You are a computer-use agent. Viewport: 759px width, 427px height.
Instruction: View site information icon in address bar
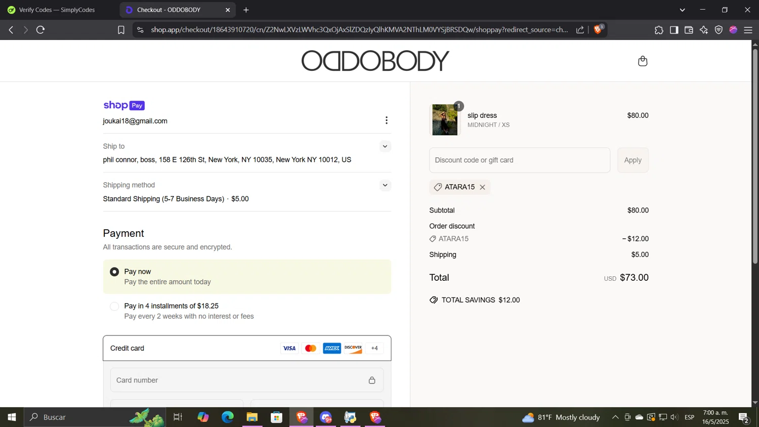click(x=140, y=30)
